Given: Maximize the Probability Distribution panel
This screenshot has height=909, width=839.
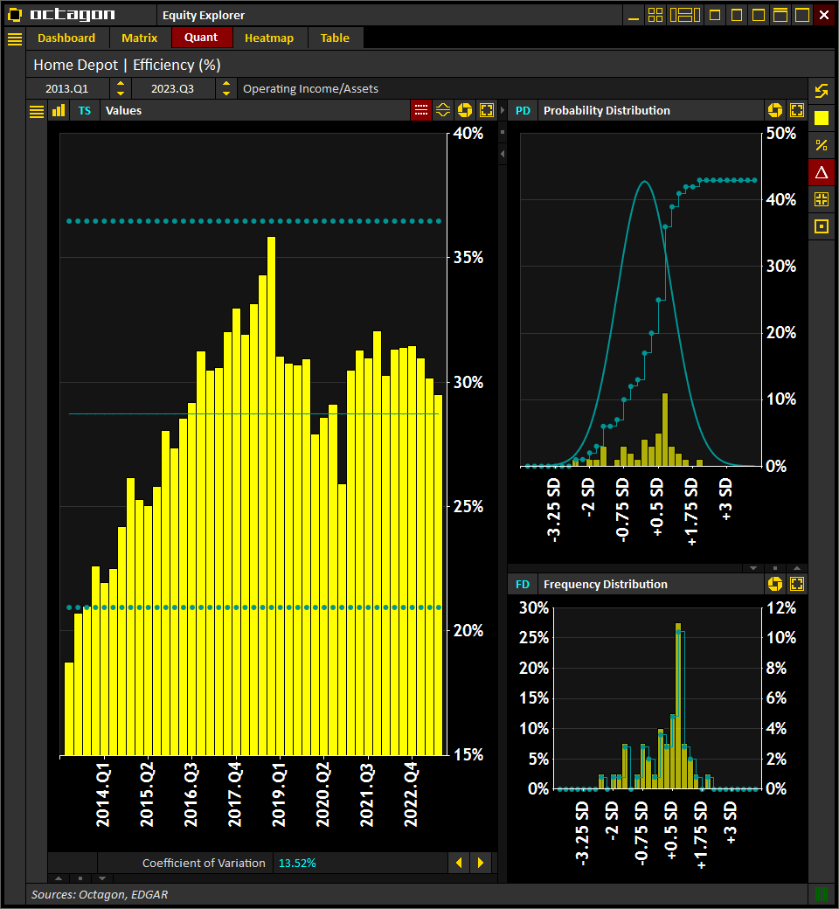Looking at the screenshot, I should click(797, 110).
